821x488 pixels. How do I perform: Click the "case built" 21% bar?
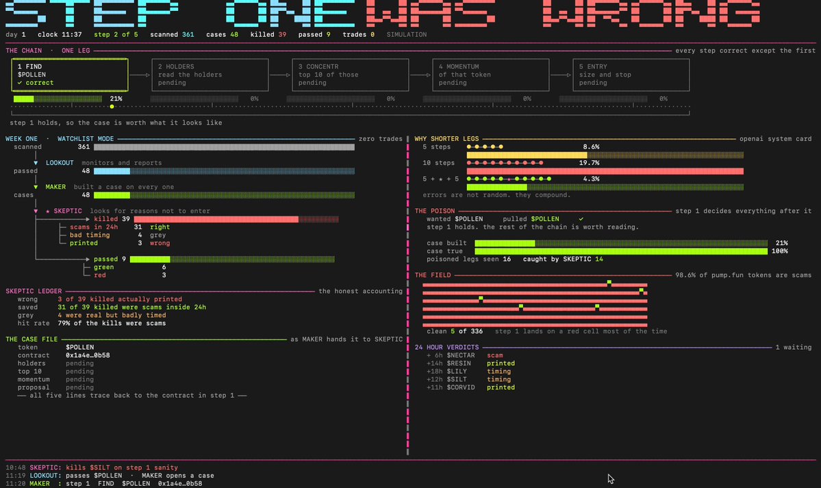[x=621, y=244]
